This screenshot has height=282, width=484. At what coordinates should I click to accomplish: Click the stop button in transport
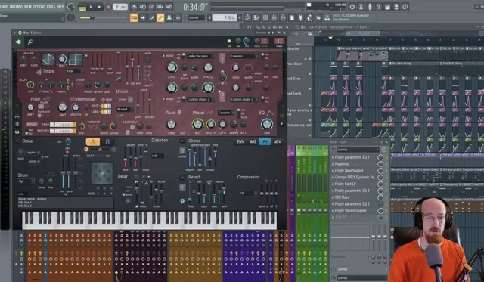99,7
